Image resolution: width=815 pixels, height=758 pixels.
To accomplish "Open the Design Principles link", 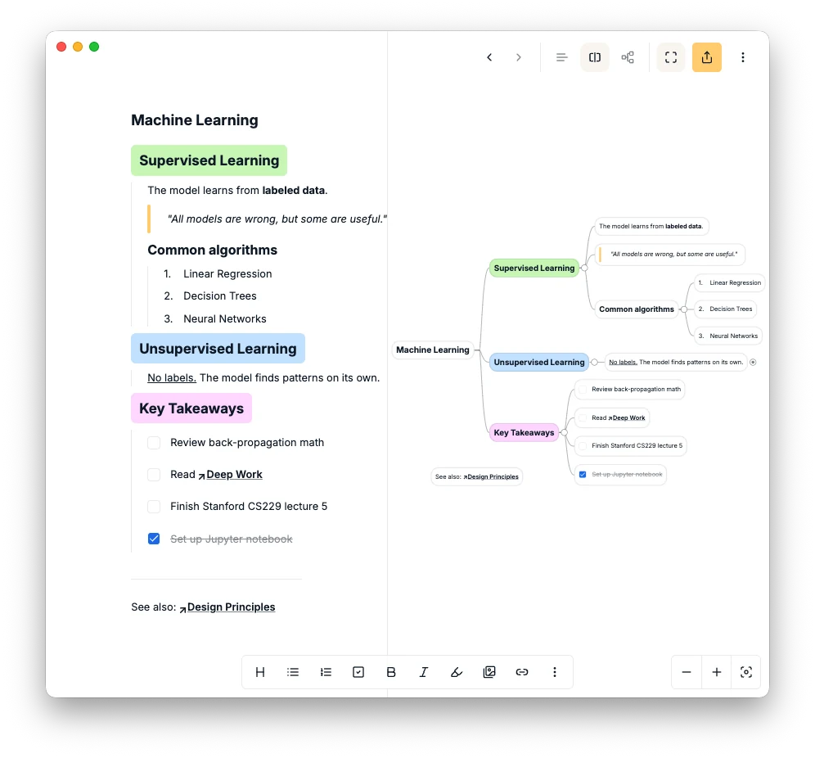I will pos(230,607).
